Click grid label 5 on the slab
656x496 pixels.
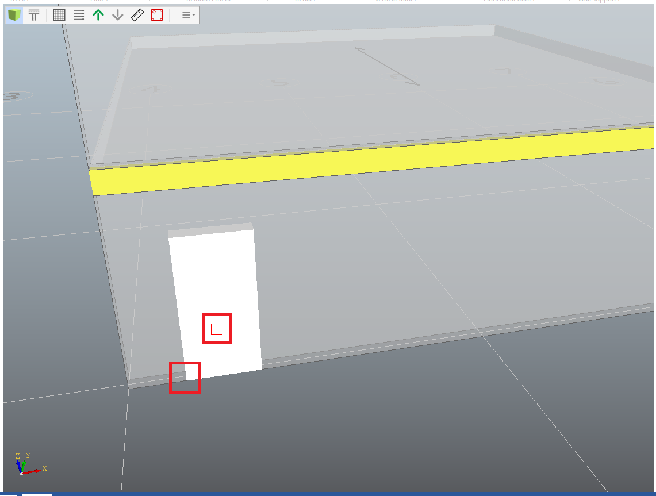point(280,83)
